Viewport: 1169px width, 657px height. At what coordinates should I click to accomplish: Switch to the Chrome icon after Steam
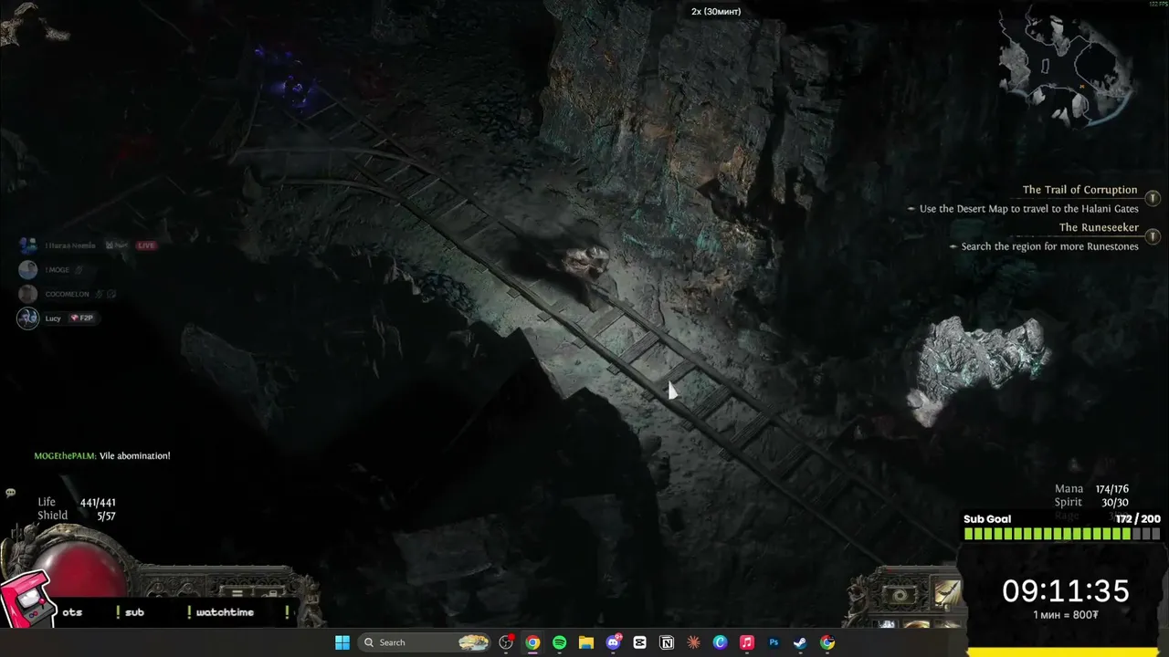click(x=827, y=642)
